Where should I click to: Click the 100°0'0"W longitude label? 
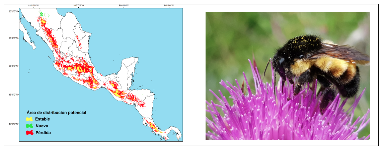tap(78, 5)
